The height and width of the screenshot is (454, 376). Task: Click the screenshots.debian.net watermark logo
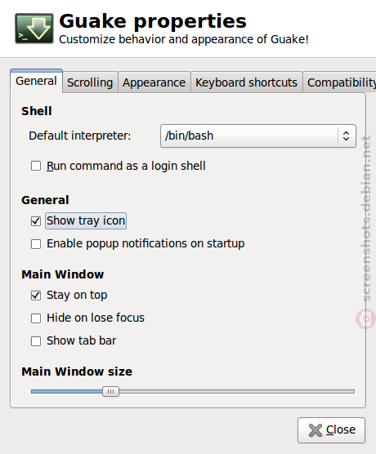(366, 318)
